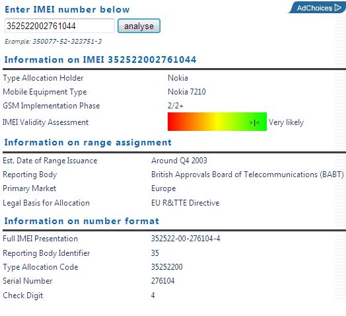Click the 'Information on range assignment' heading
The image size is (346, 316).
88,143
